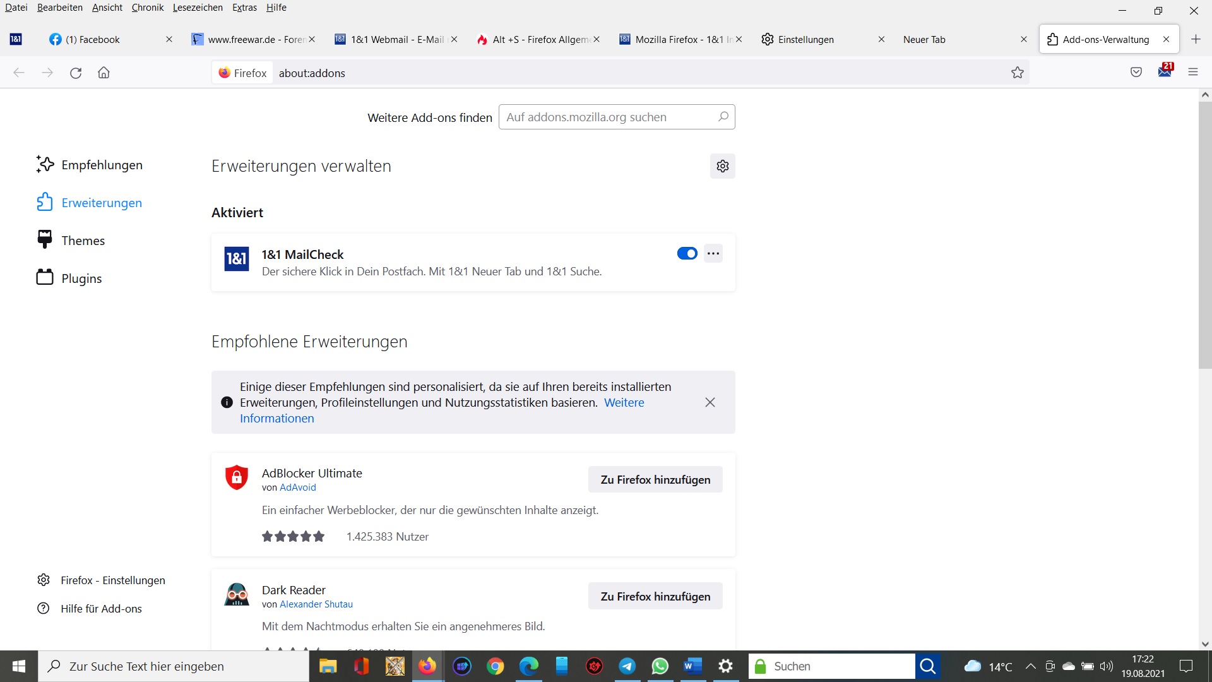Image resolution: width=1212 pixels, height=682 pixels.
Task: Click the vertical page scrollbar thumb
Action: tap(1205, 234)
